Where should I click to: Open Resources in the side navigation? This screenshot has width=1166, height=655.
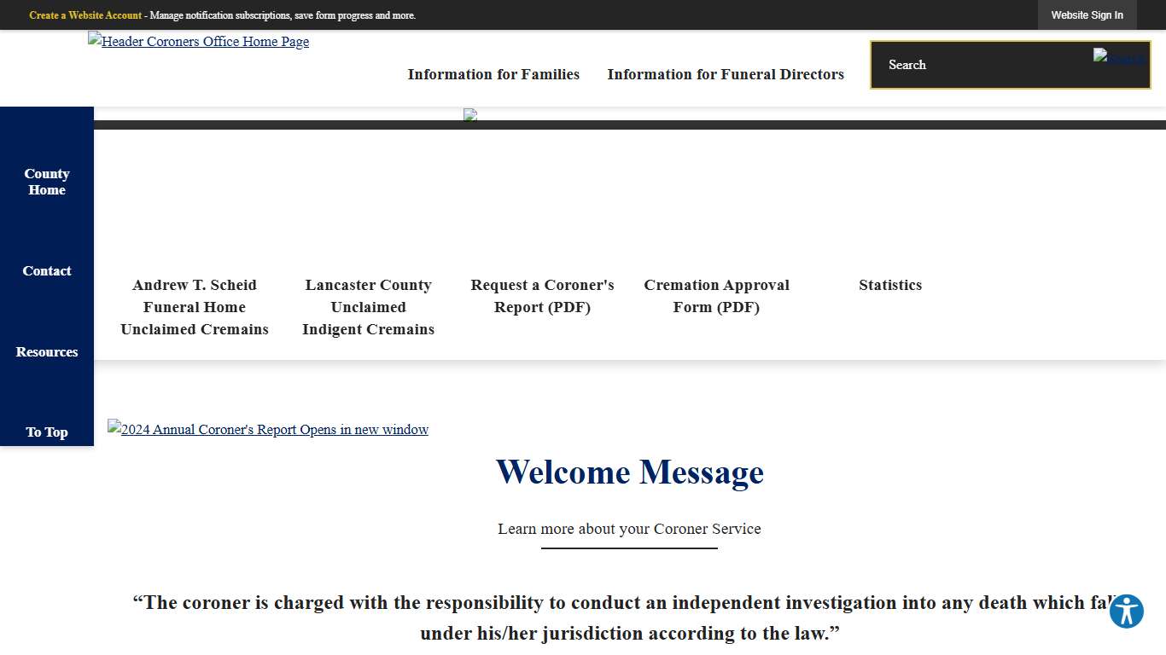point(47,352)
